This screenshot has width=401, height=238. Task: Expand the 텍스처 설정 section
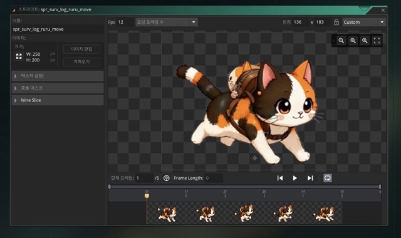coord(58,76)
